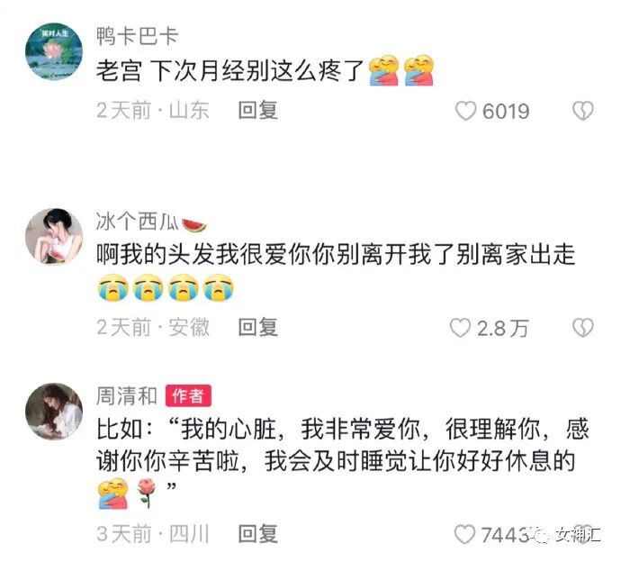Click the 2.8万 like count
The image size is (621, 562).
tap(503, 328)
